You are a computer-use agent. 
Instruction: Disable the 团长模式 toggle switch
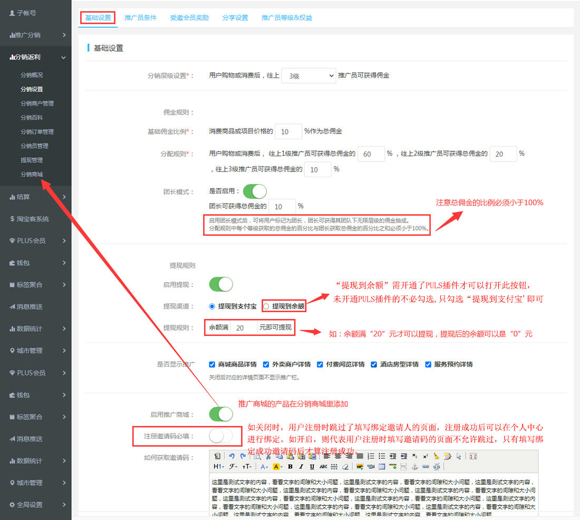click(255, 191)
